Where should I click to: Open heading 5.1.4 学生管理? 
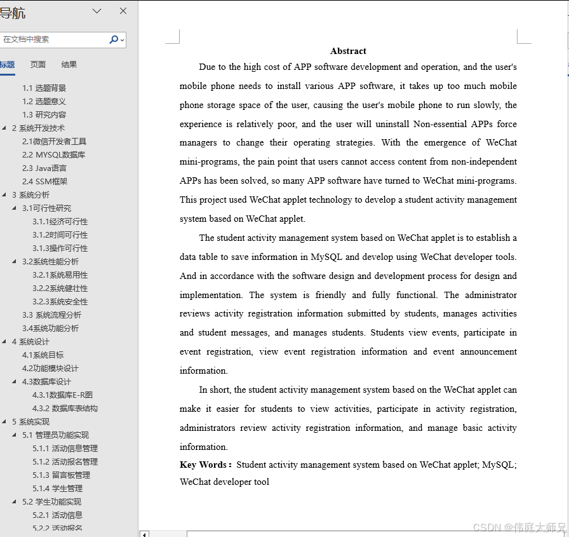pyautogui.click(x=57, y=488)
